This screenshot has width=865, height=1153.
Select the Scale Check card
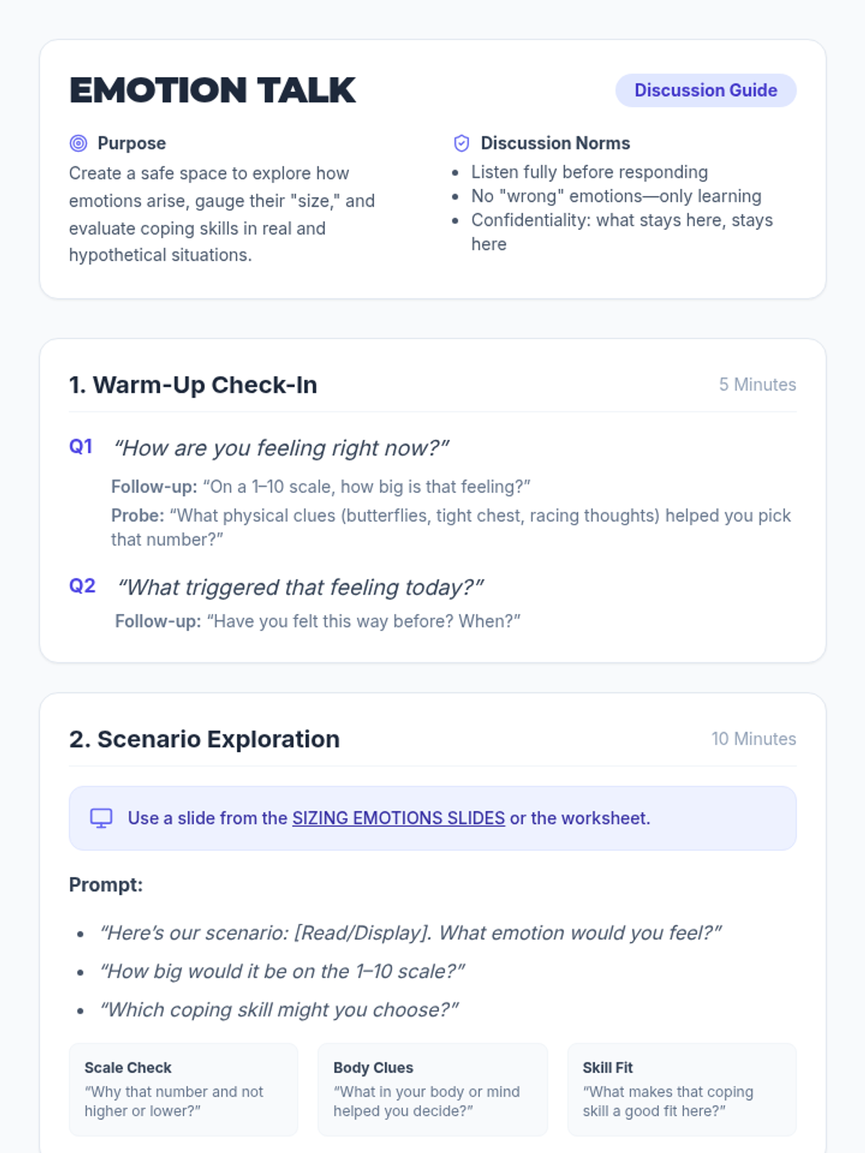(x=184, y=1090)
